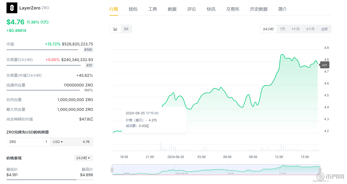Click the left range navigator handle
This screenshot has width=347, height=184.
(112, 169)
